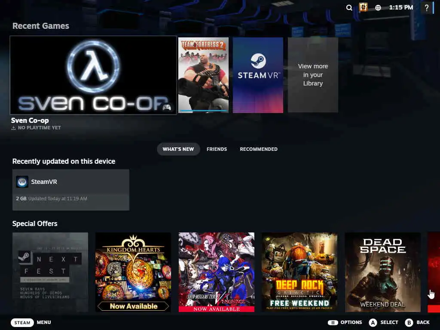The height and width of the screenshot is (330, 440).
Task: Click the 1:15 PM clock
Action: pos(401,8)
